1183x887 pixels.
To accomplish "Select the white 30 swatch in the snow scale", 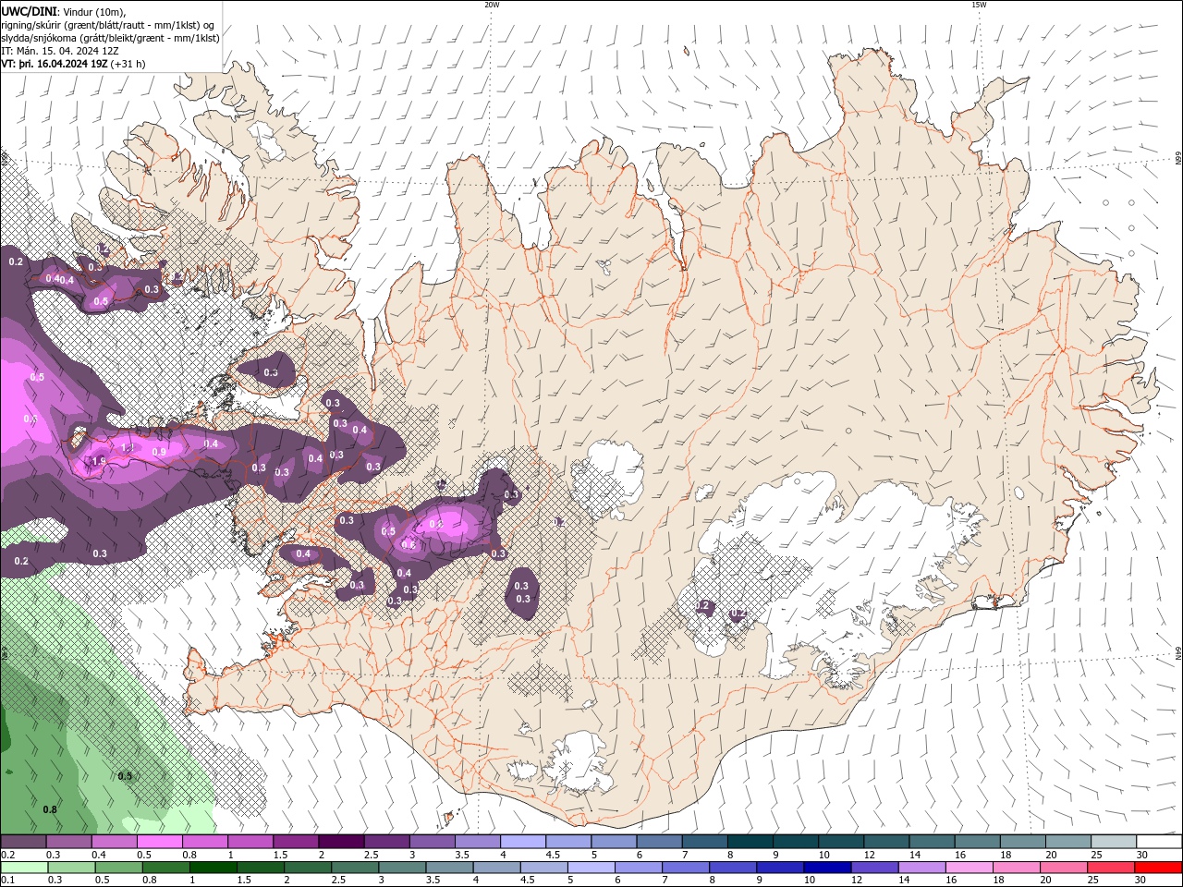I will [1158, 842].
